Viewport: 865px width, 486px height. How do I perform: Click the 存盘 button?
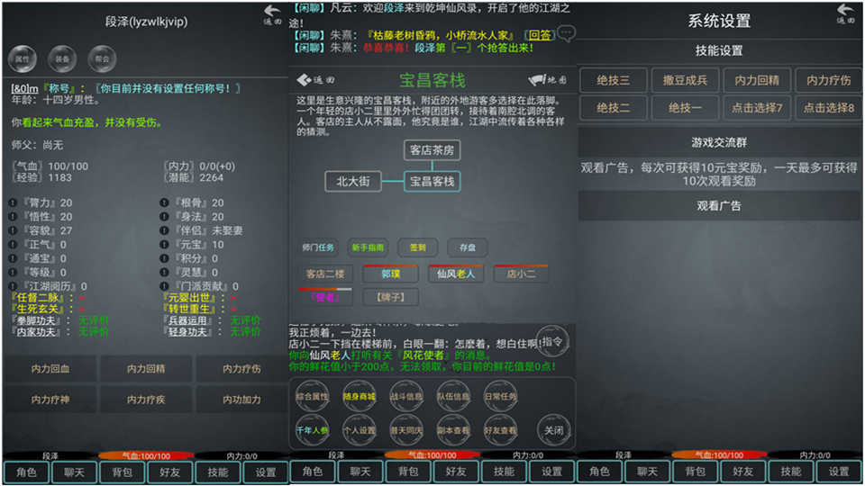coord(468,247)
